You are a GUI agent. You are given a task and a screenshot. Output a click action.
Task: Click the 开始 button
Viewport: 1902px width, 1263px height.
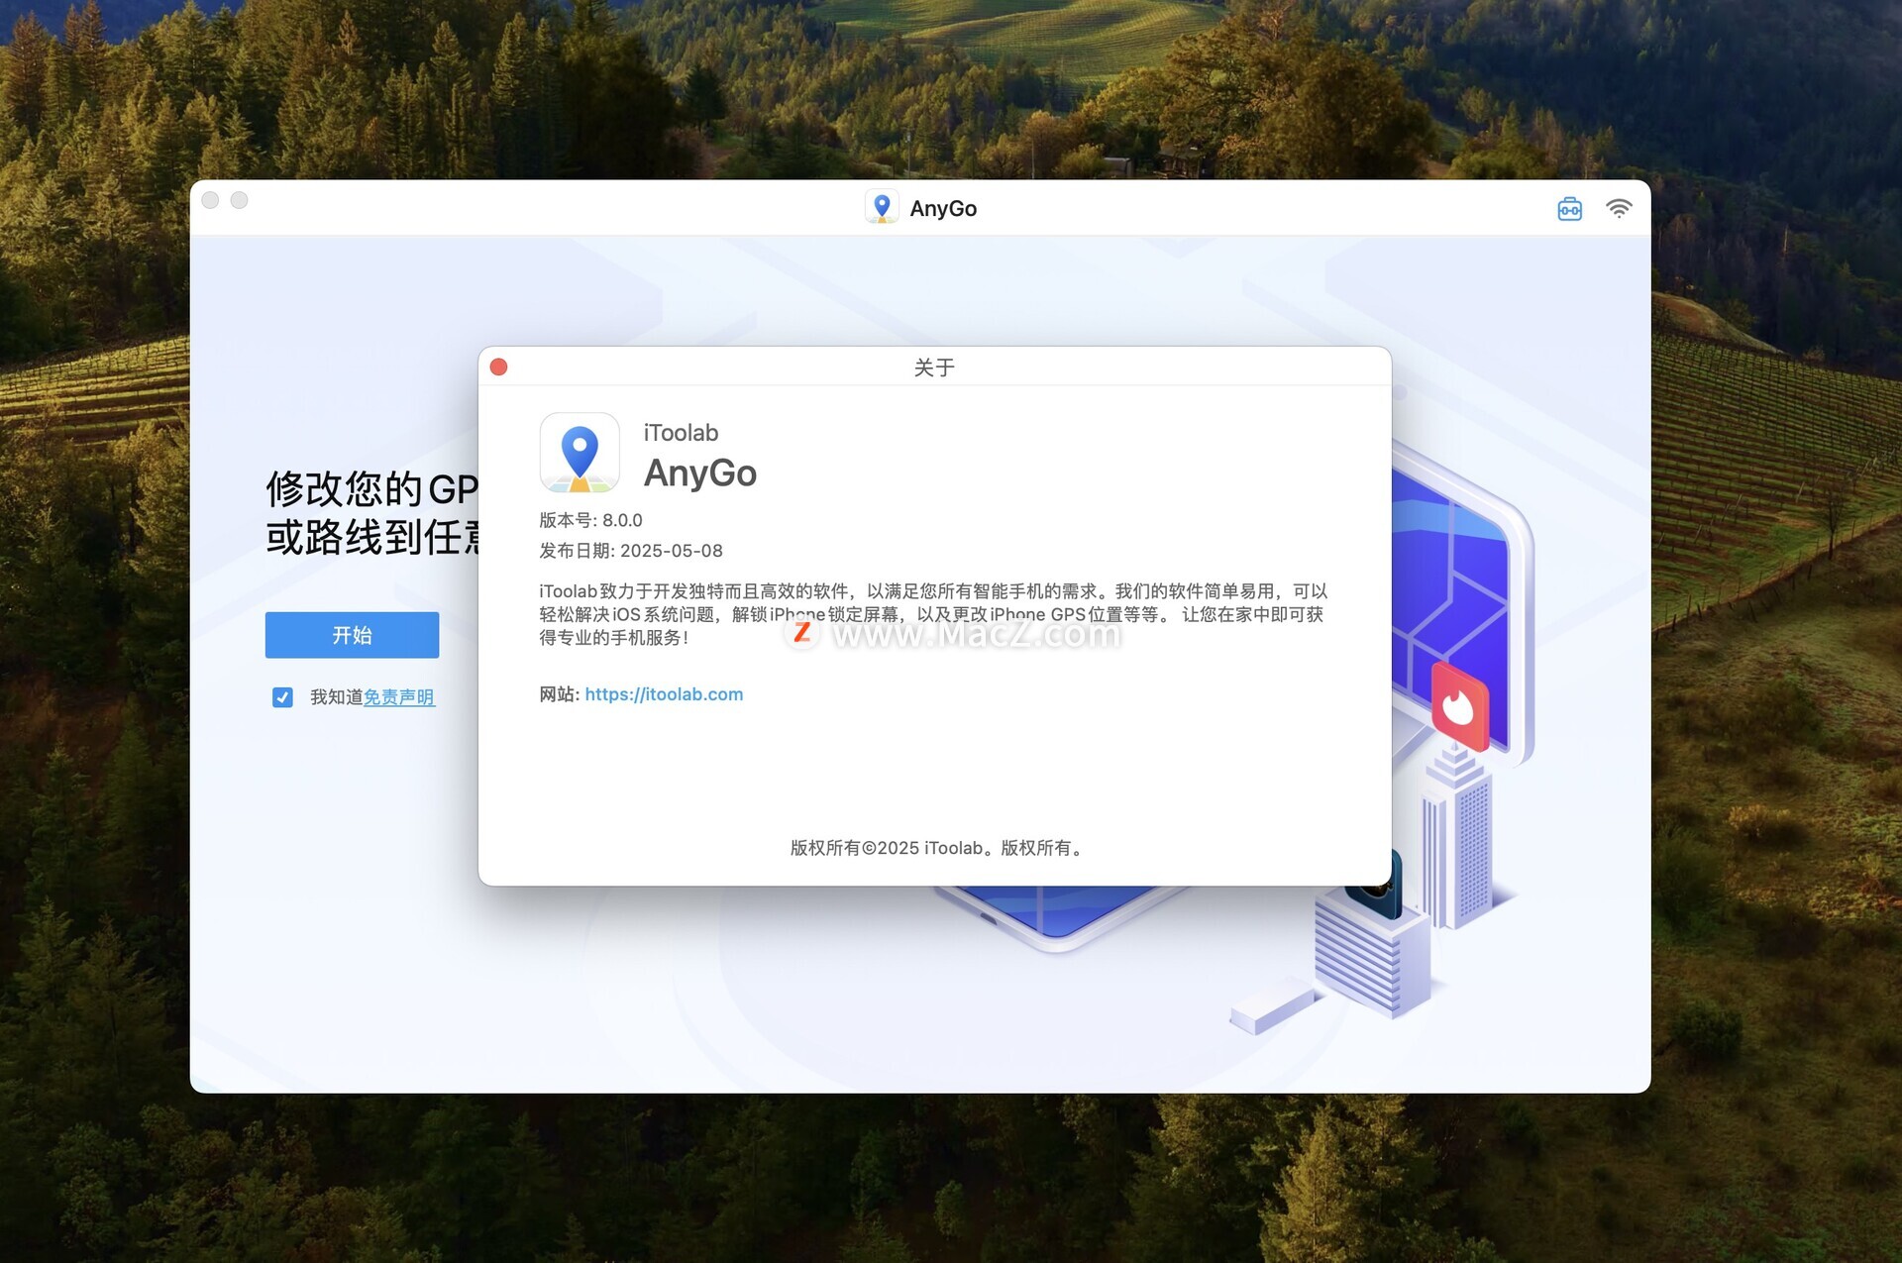(x=352, y=635)
